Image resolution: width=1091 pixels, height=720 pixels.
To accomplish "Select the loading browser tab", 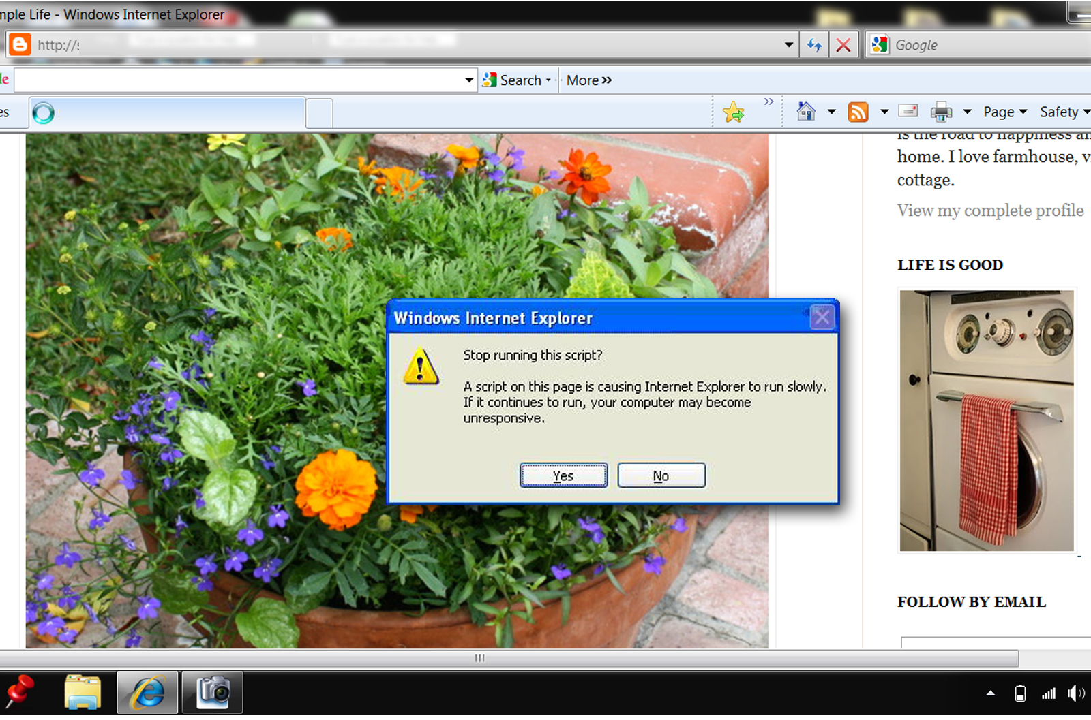I will 167,112.
